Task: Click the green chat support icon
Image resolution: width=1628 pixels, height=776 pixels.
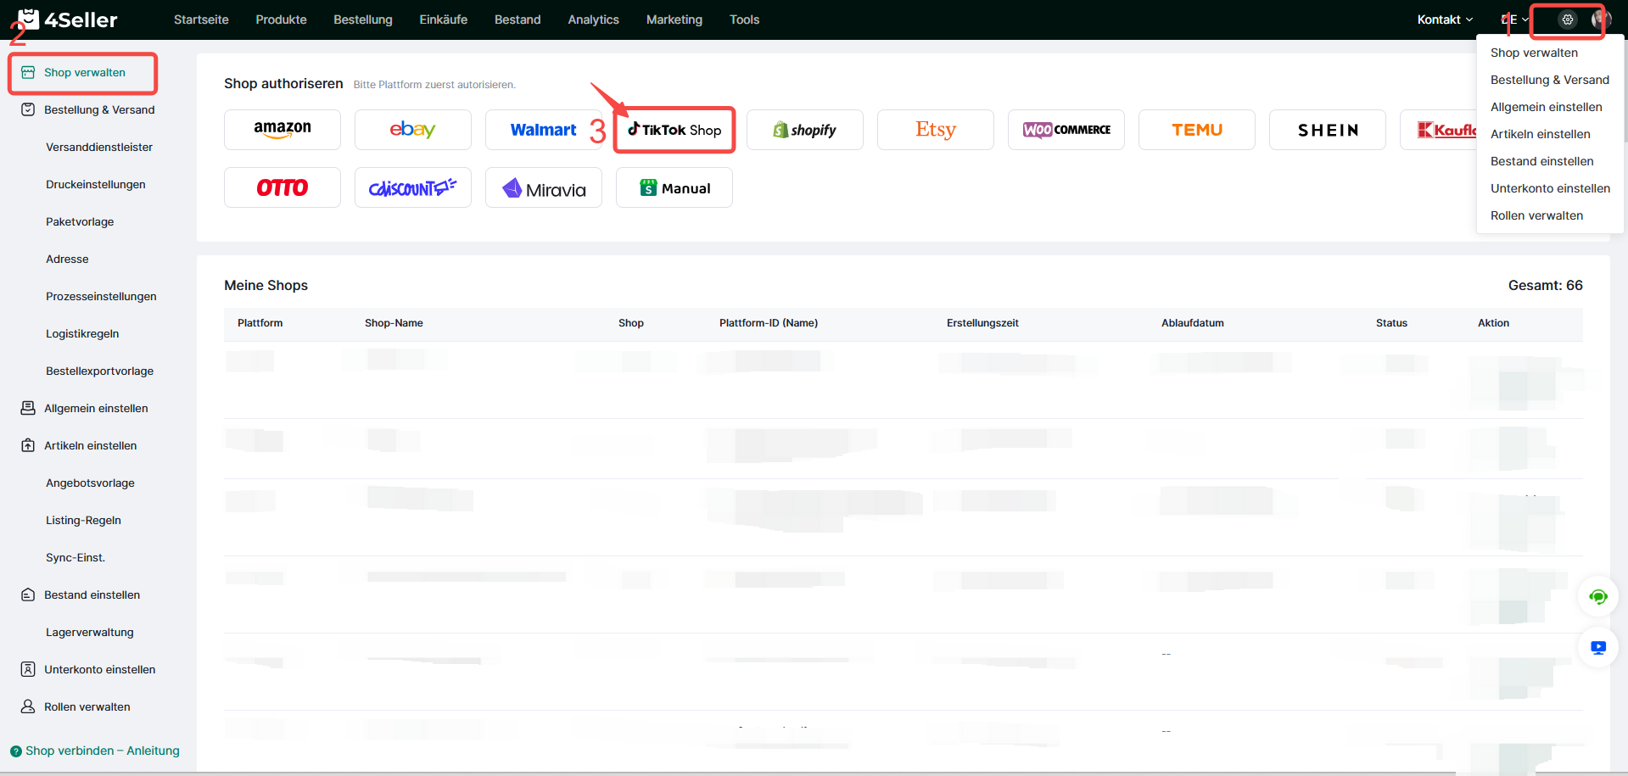Action: tap(1598, 597)
